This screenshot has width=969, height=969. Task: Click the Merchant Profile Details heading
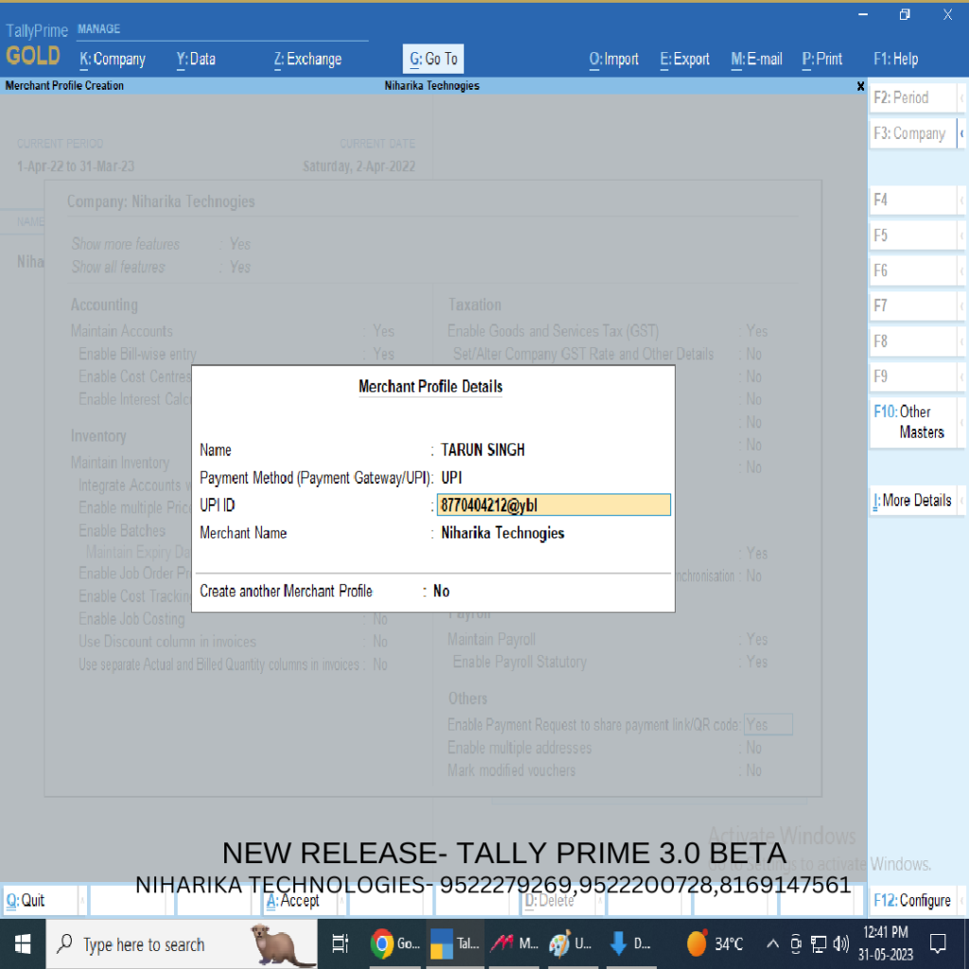(x=431, y=387)
